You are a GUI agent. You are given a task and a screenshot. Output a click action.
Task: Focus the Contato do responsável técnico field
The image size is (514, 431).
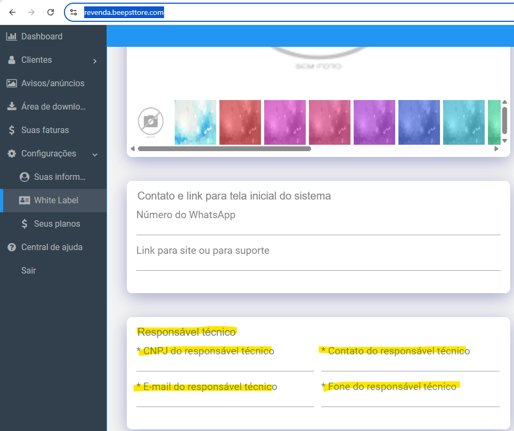pyautogui.click(x=411, y=364)
